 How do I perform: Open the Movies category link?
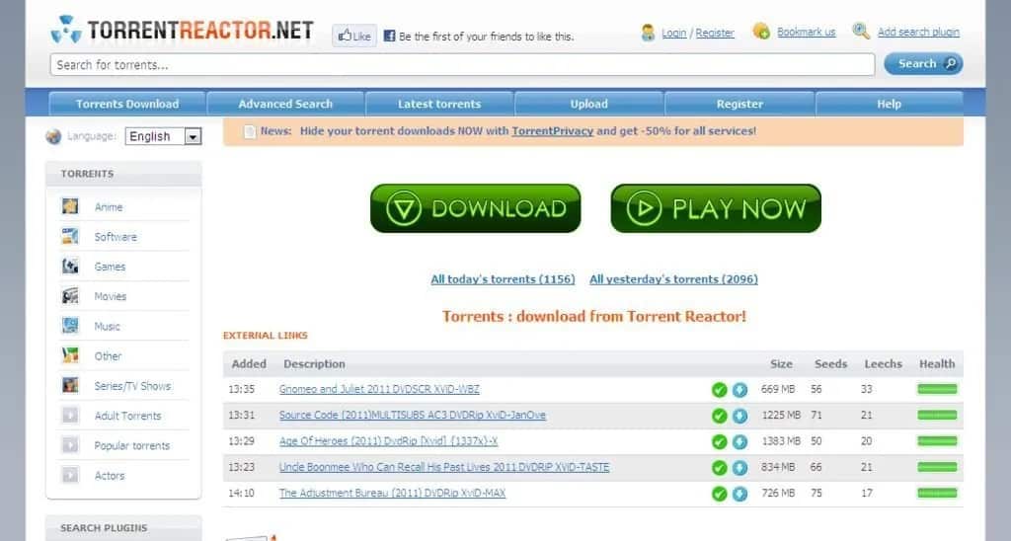coord(111,296)
